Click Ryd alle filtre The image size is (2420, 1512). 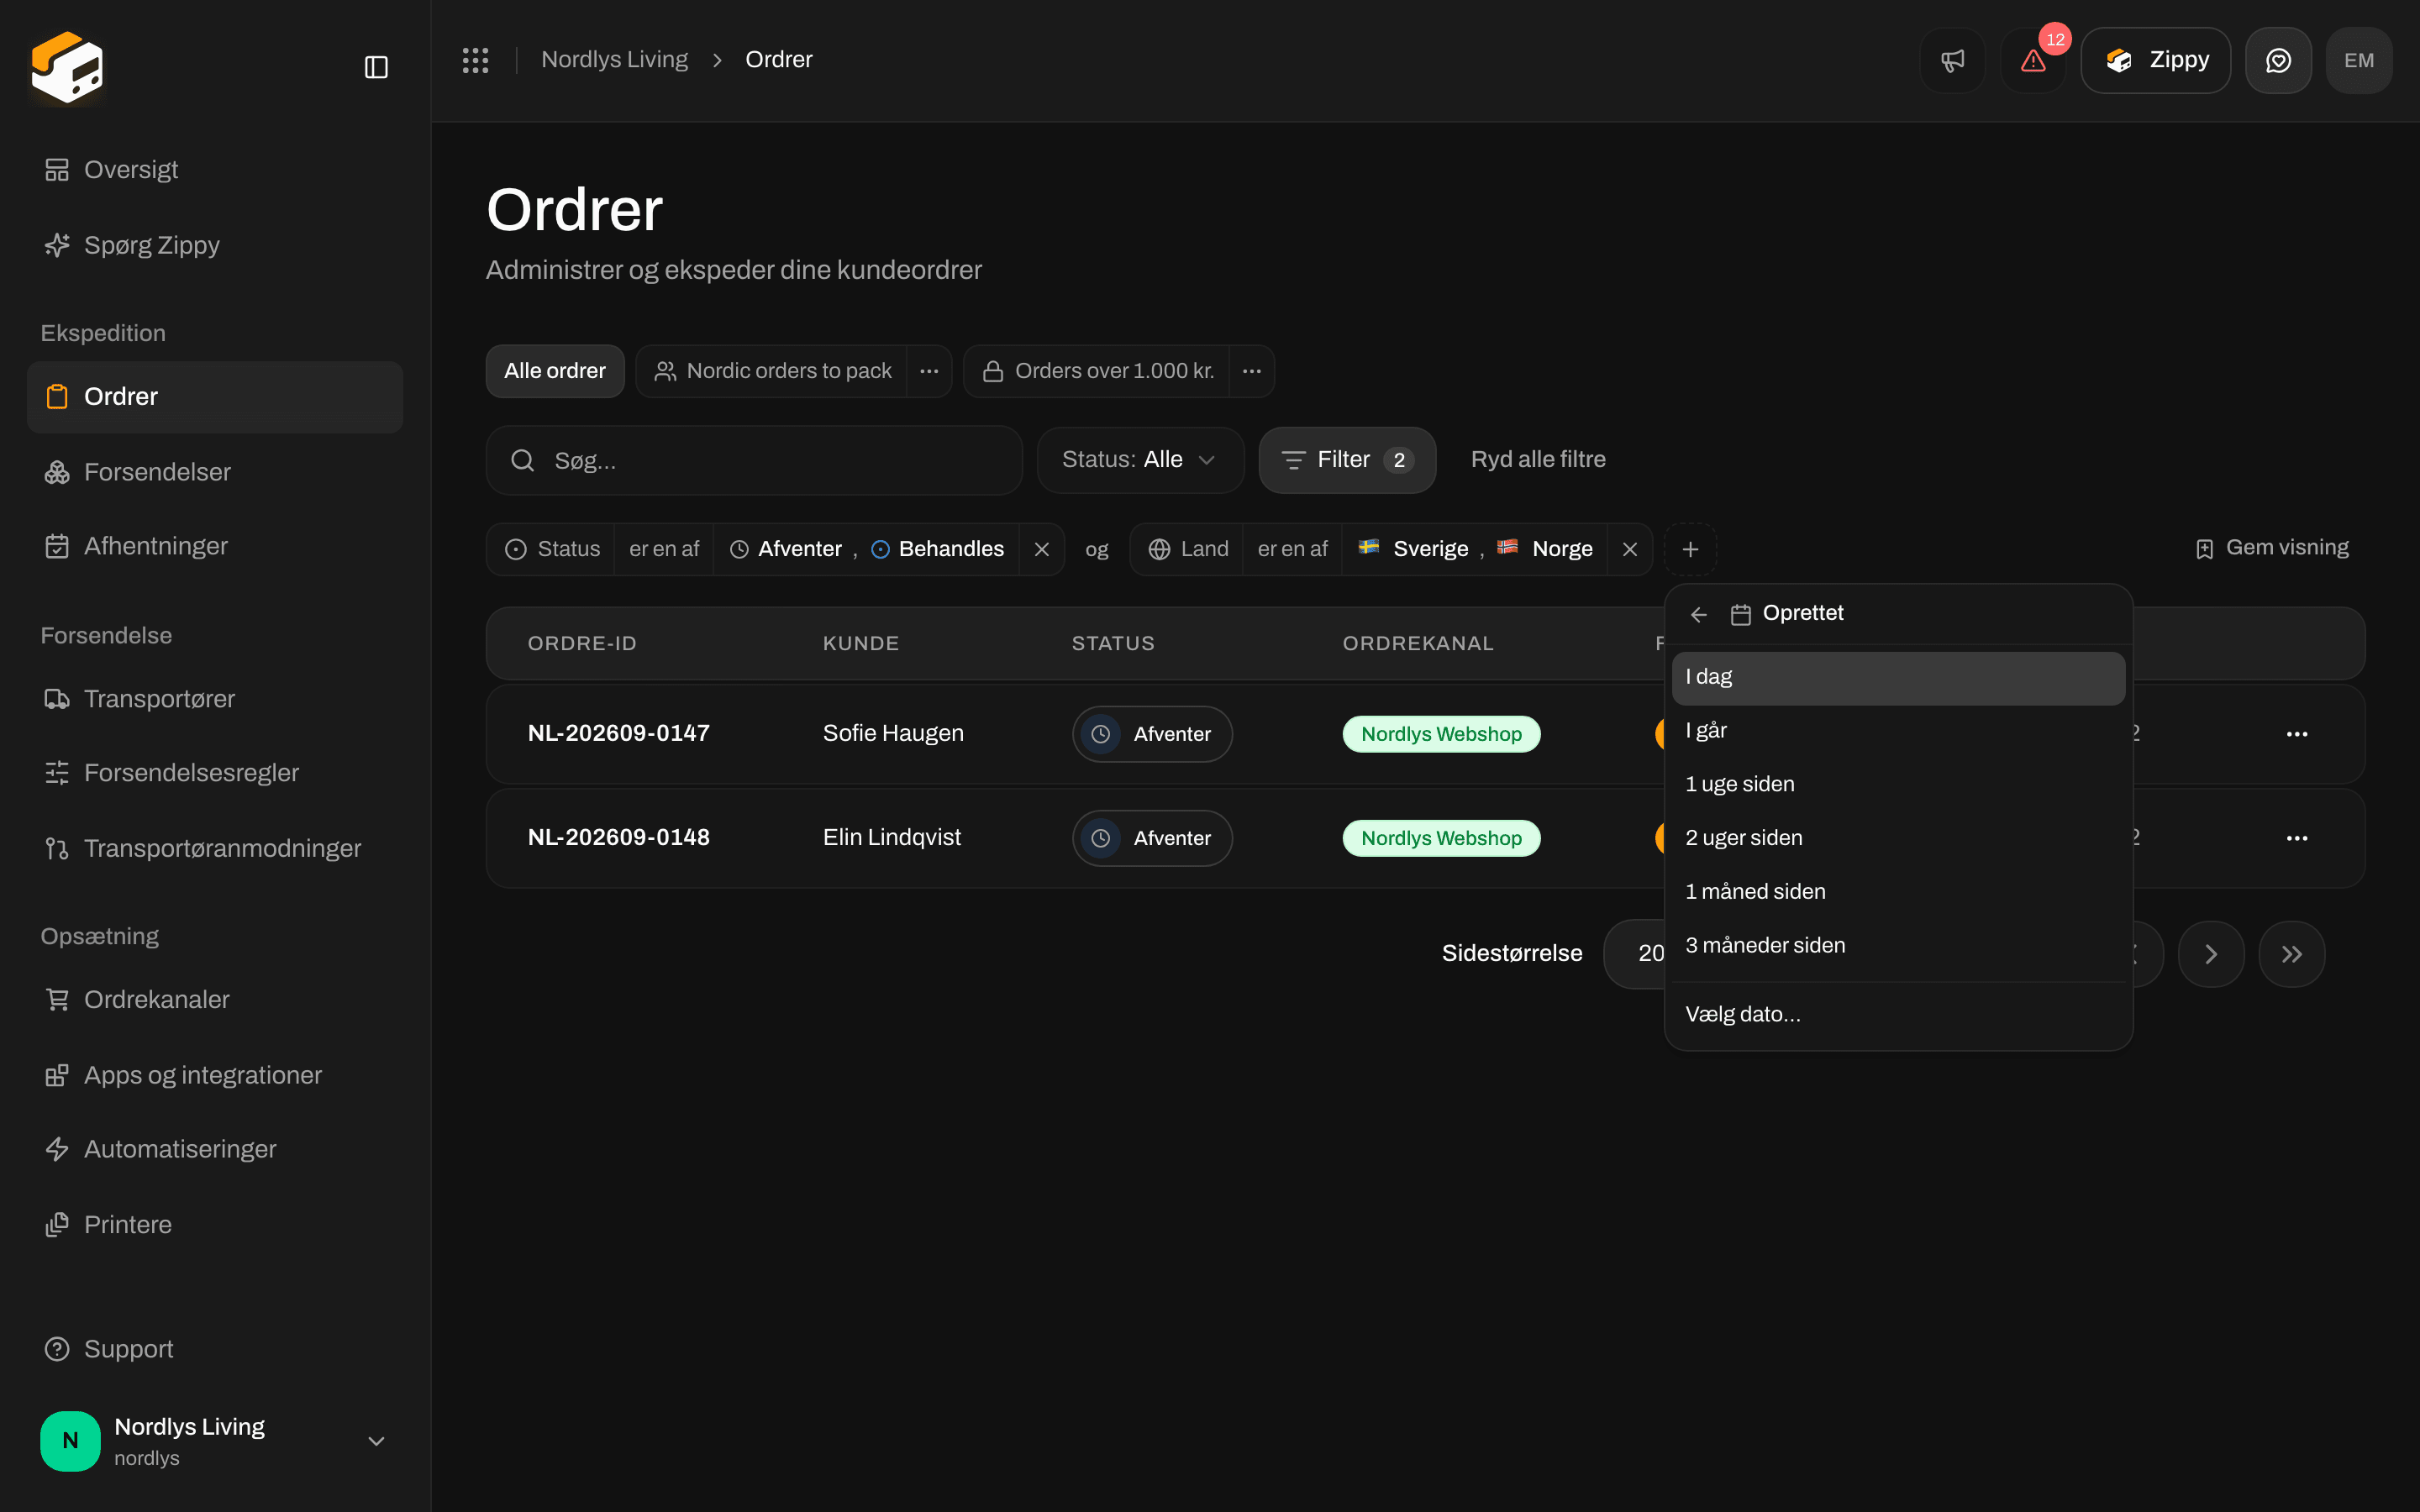pyautogui.click(x=1538, y=460)
